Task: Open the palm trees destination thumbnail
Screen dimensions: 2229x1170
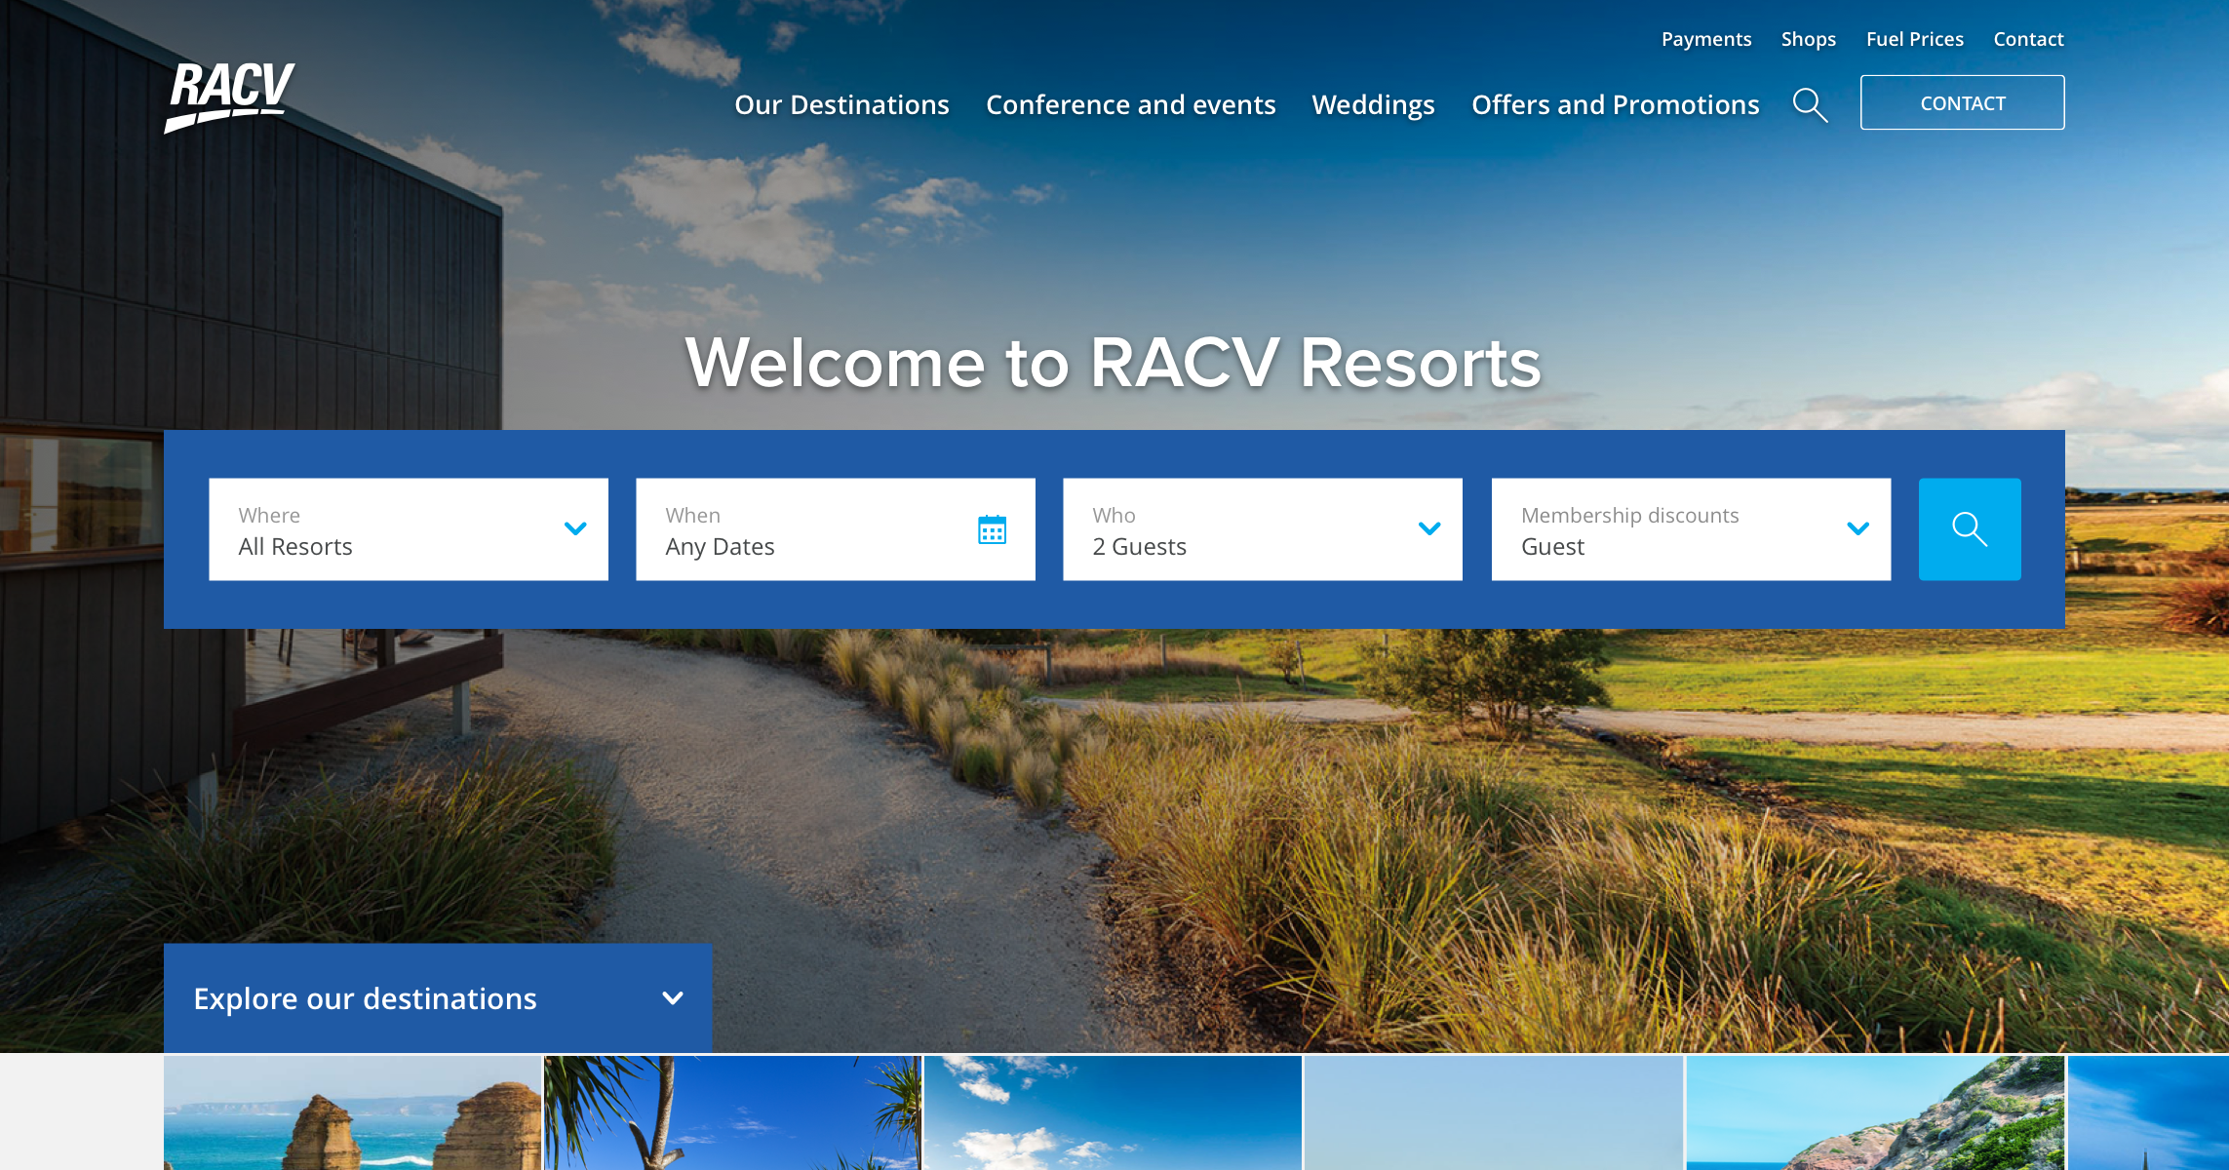Action: pos(732,1112)
